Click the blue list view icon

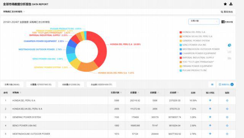point(212,85)
